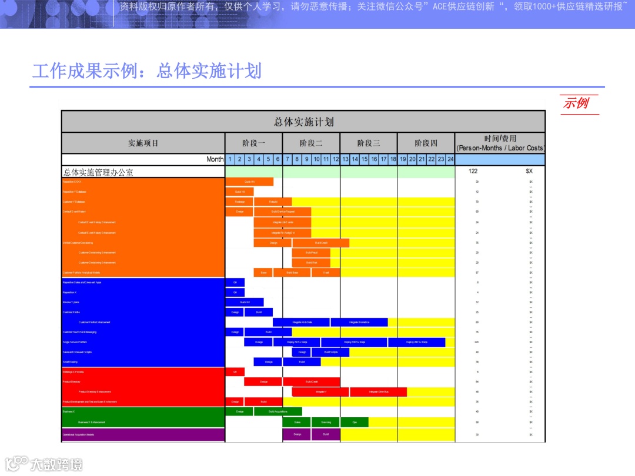Click the Integrate Biometrics bar
The height and width of the screenshot is (476, 635).
359,322
